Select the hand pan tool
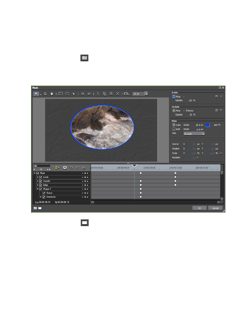 (x=52, y=94)
